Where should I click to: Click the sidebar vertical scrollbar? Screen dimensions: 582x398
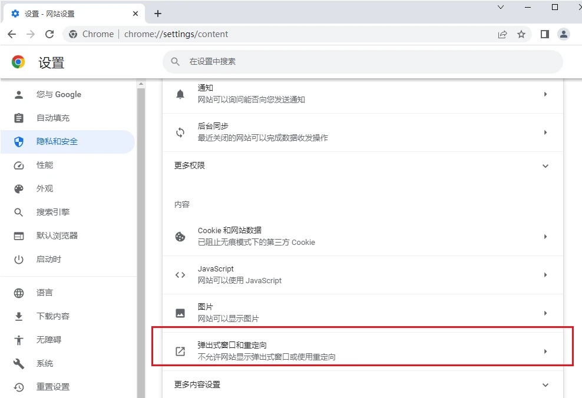click(x=141, y=236)
